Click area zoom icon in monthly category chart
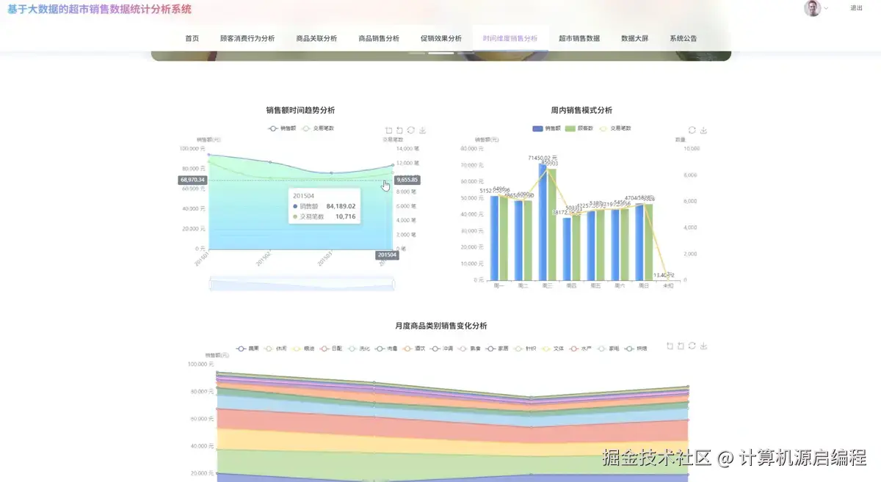 [670, 346]
